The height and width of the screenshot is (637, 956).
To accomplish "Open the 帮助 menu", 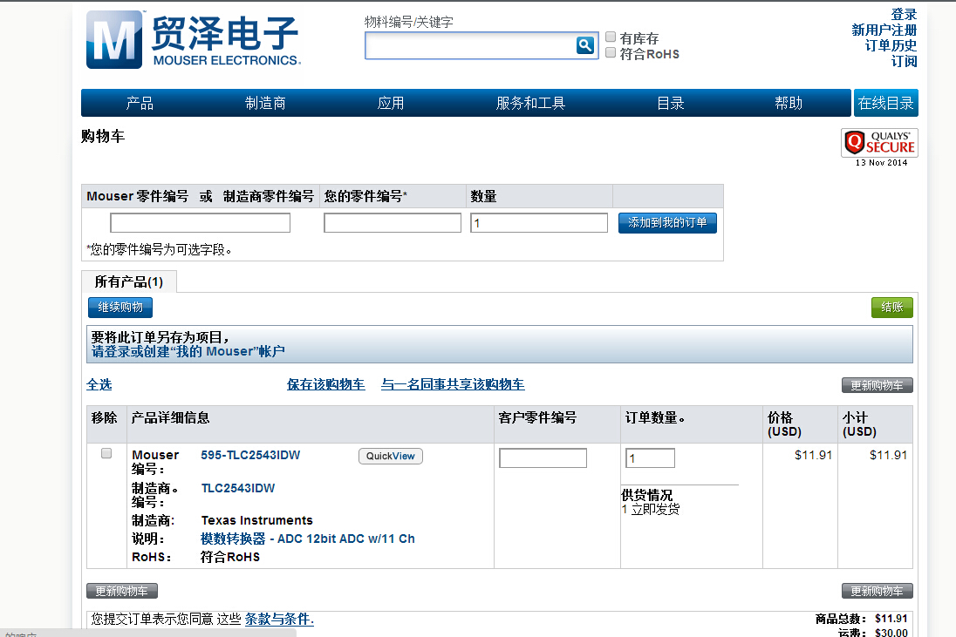I will (789, 103).
